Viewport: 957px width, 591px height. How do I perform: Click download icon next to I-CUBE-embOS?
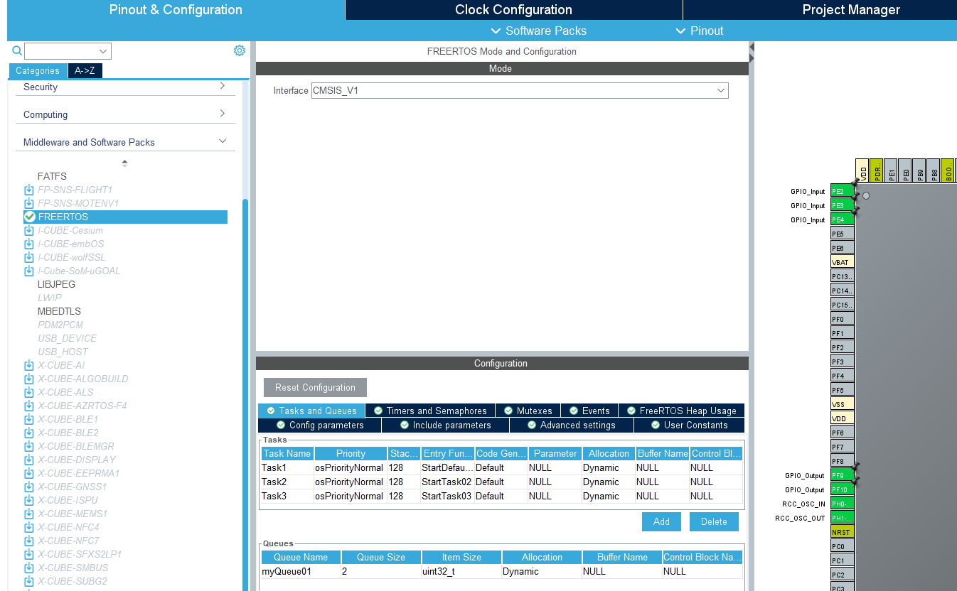point(29,244)
